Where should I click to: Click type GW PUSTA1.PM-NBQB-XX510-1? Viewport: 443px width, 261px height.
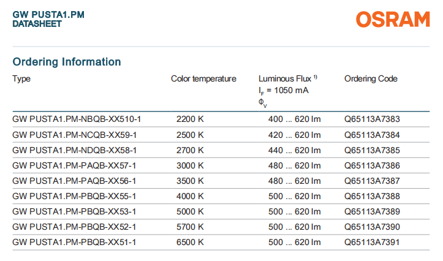tap(77, 119)
